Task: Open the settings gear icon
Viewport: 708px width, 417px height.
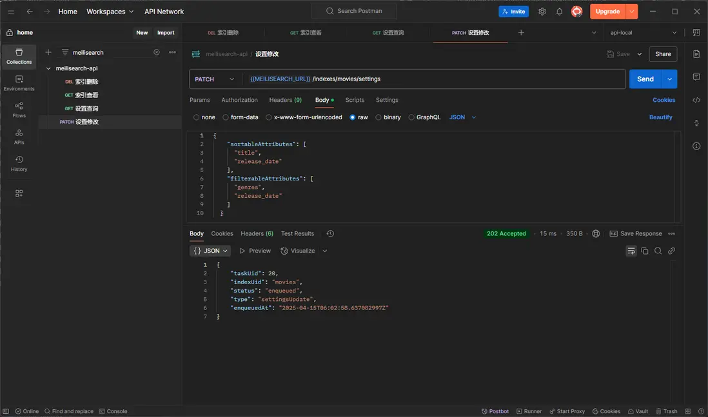Action: coord(542,12)
